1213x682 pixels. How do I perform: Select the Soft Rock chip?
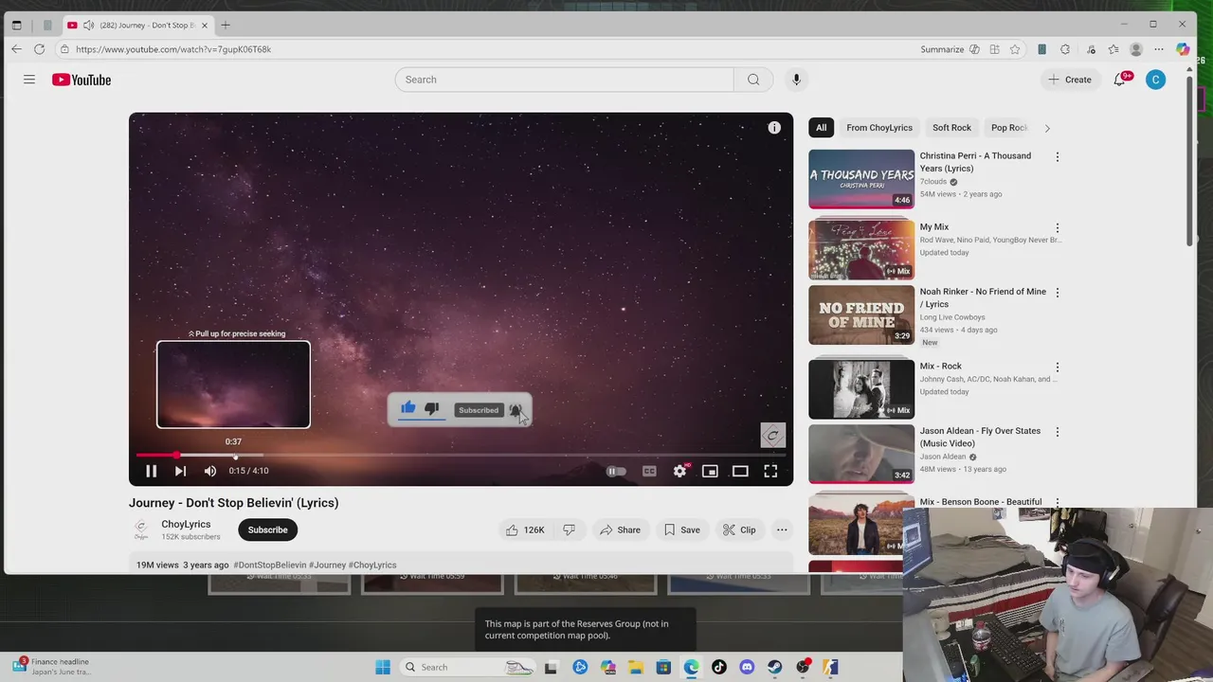coord(951,128)
